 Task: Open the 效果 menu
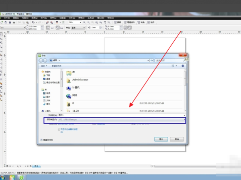click(x=53, y=18)
